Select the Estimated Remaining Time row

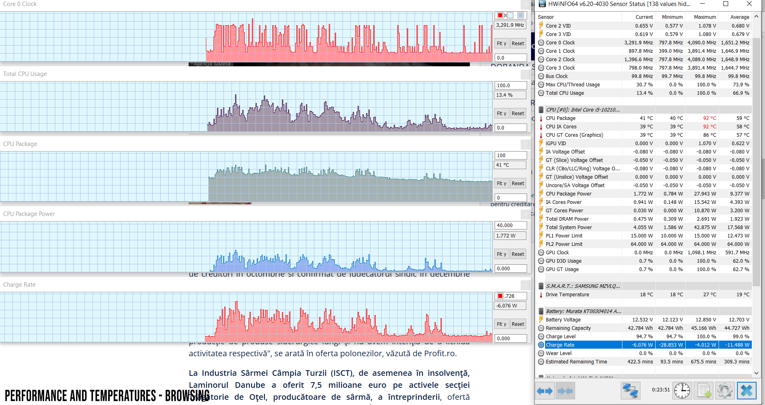644,362
